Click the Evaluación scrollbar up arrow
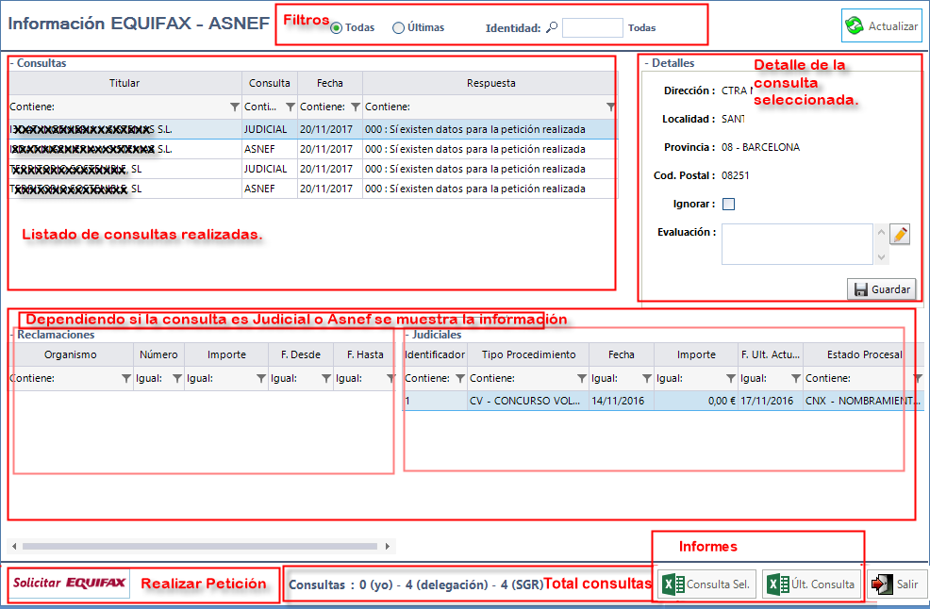The width and height of the screenshot is (930, 609). pyautogui.click(x=881, y=233)
